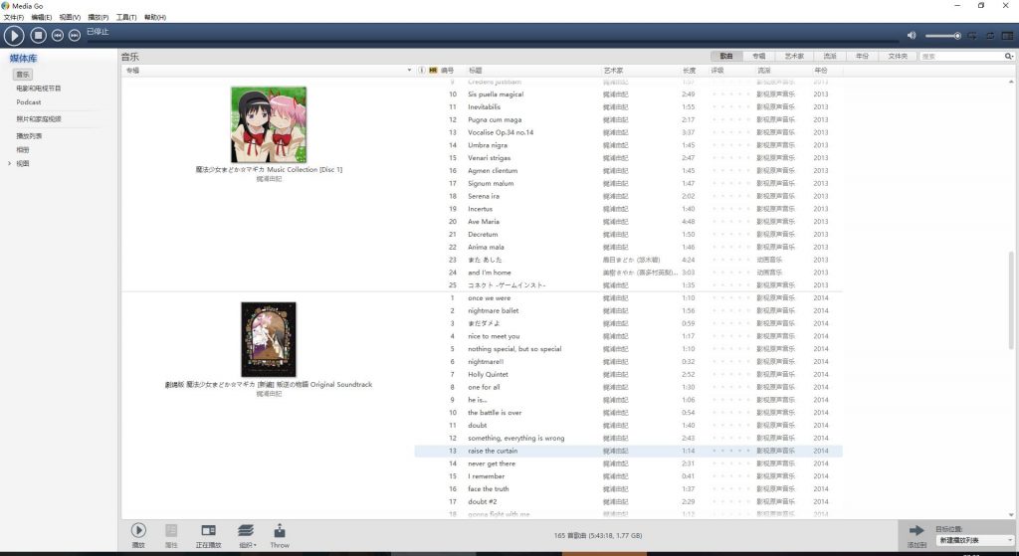Toggle the mini player view icon

pos(1007,36)
